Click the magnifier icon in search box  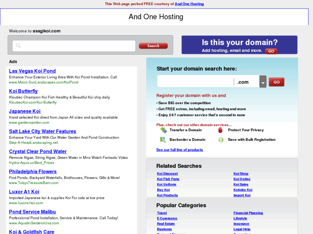click(18, 46)
